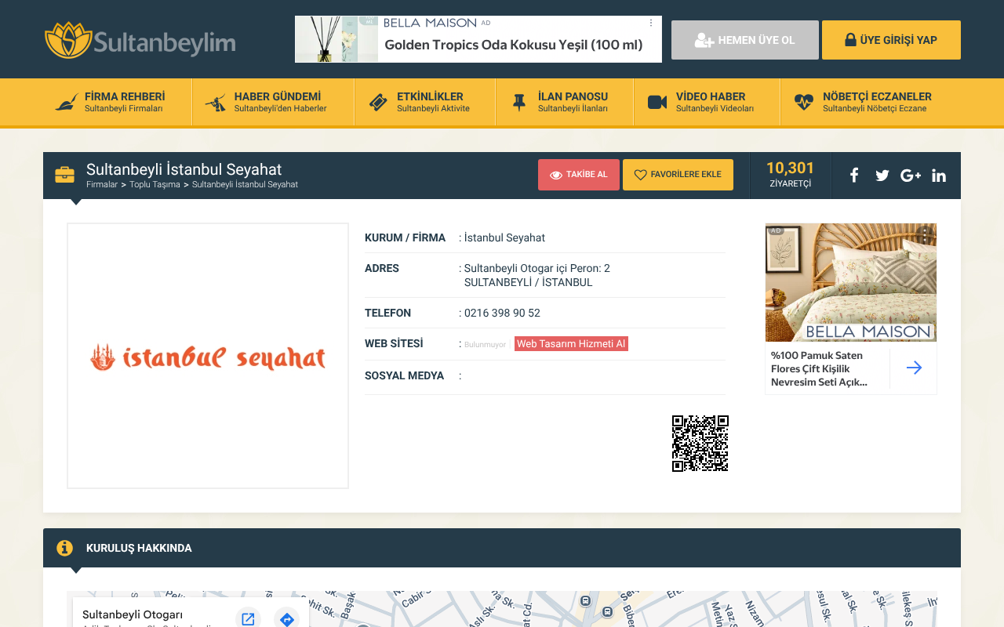Click Web Tasarım Hizmeti Al link
The image size is (1004, 627).
click(571, 343)
